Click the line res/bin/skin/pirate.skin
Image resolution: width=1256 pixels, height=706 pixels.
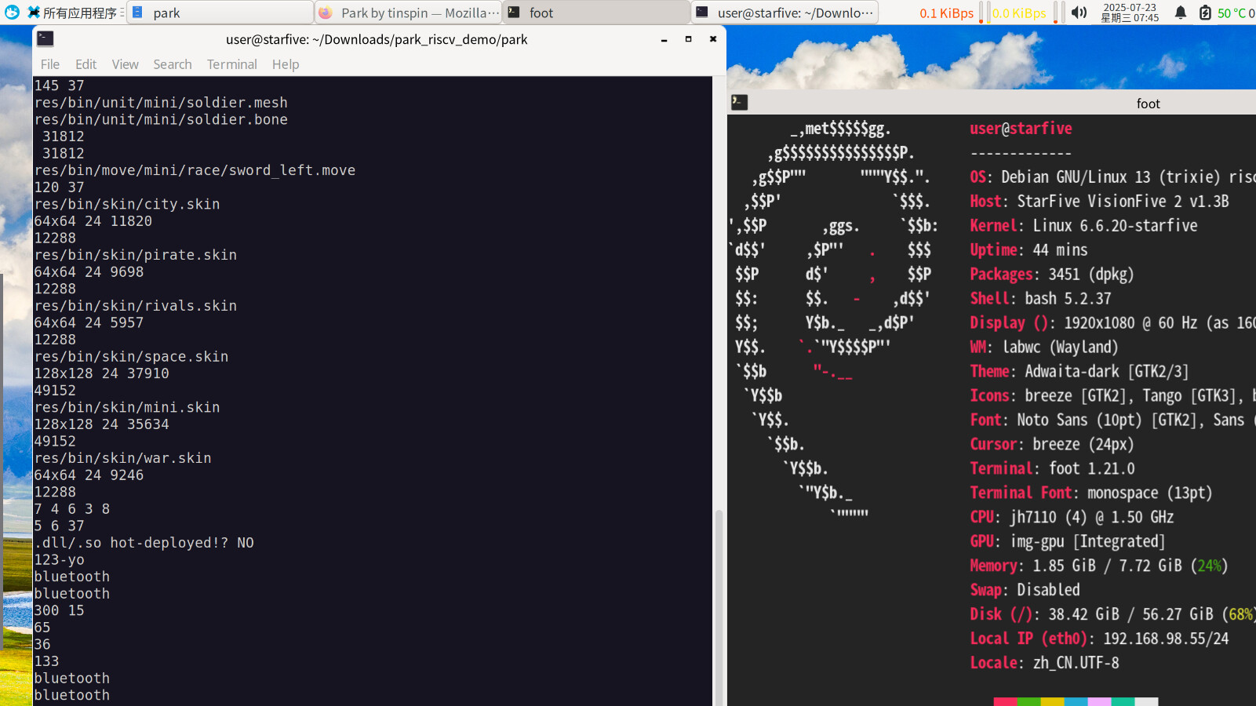pyautogui.click(x=135, y=255)
